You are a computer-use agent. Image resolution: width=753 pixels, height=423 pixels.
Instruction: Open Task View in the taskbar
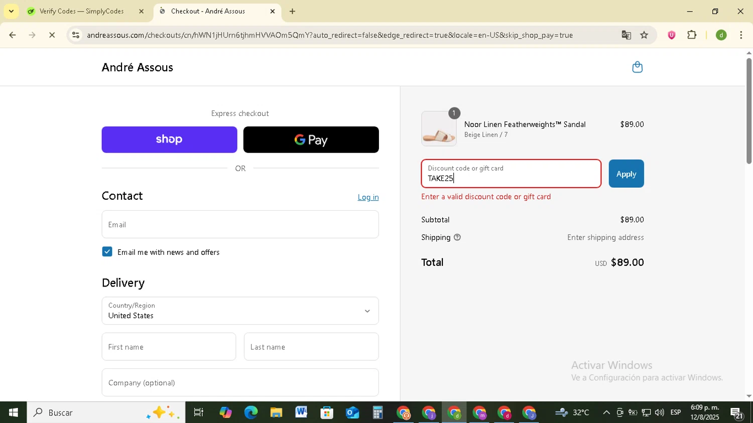click(x=199, y=412)
